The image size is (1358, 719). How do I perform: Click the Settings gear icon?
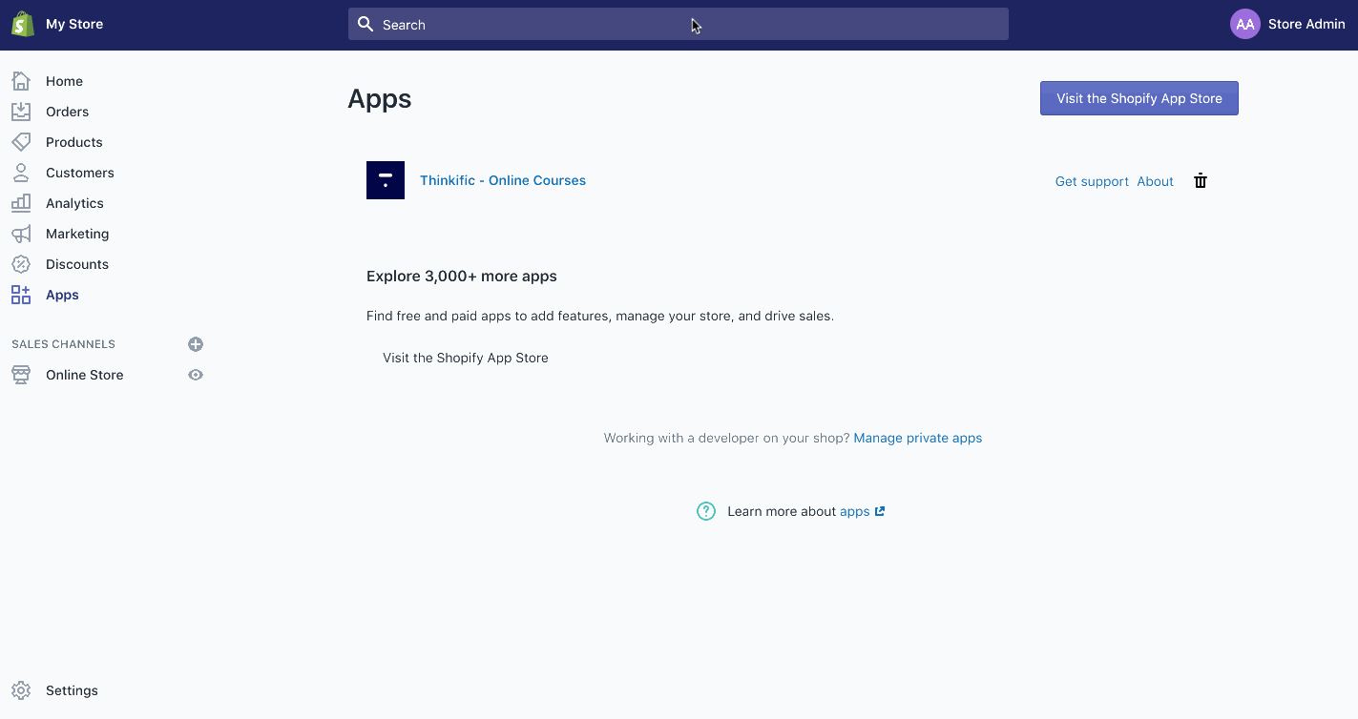21,690
